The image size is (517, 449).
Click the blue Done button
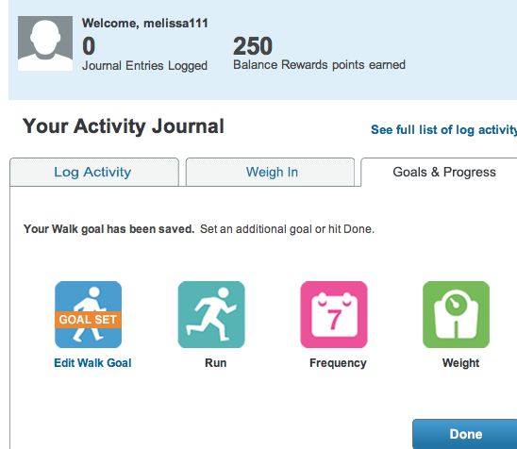tap(465, 434)
